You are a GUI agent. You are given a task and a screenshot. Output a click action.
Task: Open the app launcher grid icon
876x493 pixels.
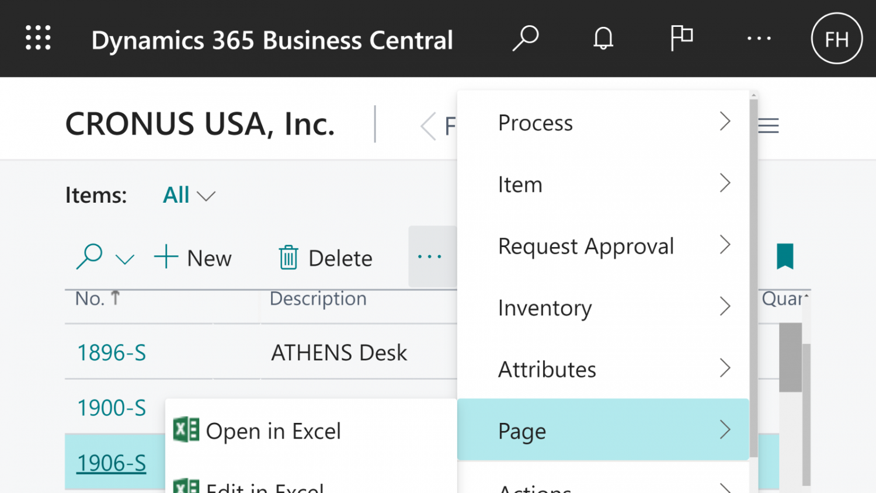pos(37,37)
